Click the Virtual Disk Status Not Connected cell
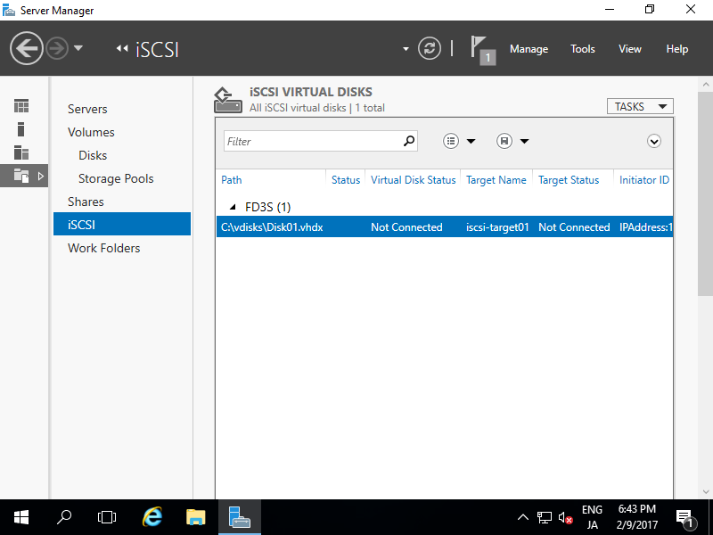The width and height of the screenshot is (713, 535). (x=406, y=227)
